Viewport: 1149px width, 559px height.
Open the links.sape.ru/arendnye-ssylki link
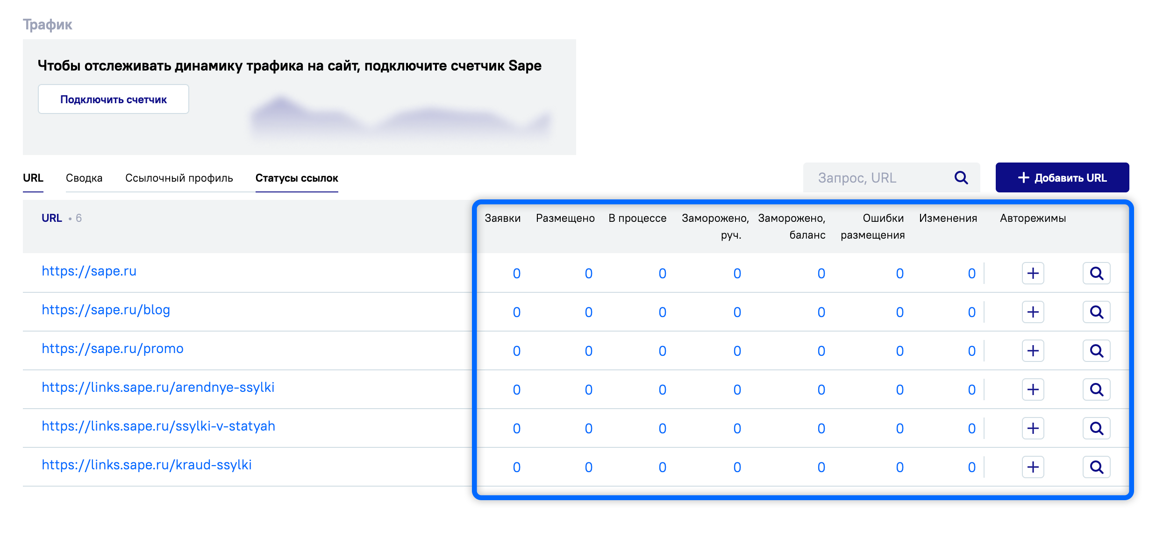158,387
